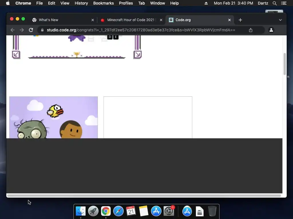The image size is (293, 219).
Task: Open the Notification Center list icon
Action: [284, 3]
